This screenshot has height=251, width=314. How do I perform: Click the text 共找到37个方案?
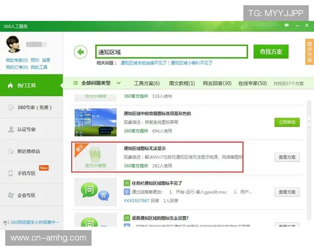point(288,84)
